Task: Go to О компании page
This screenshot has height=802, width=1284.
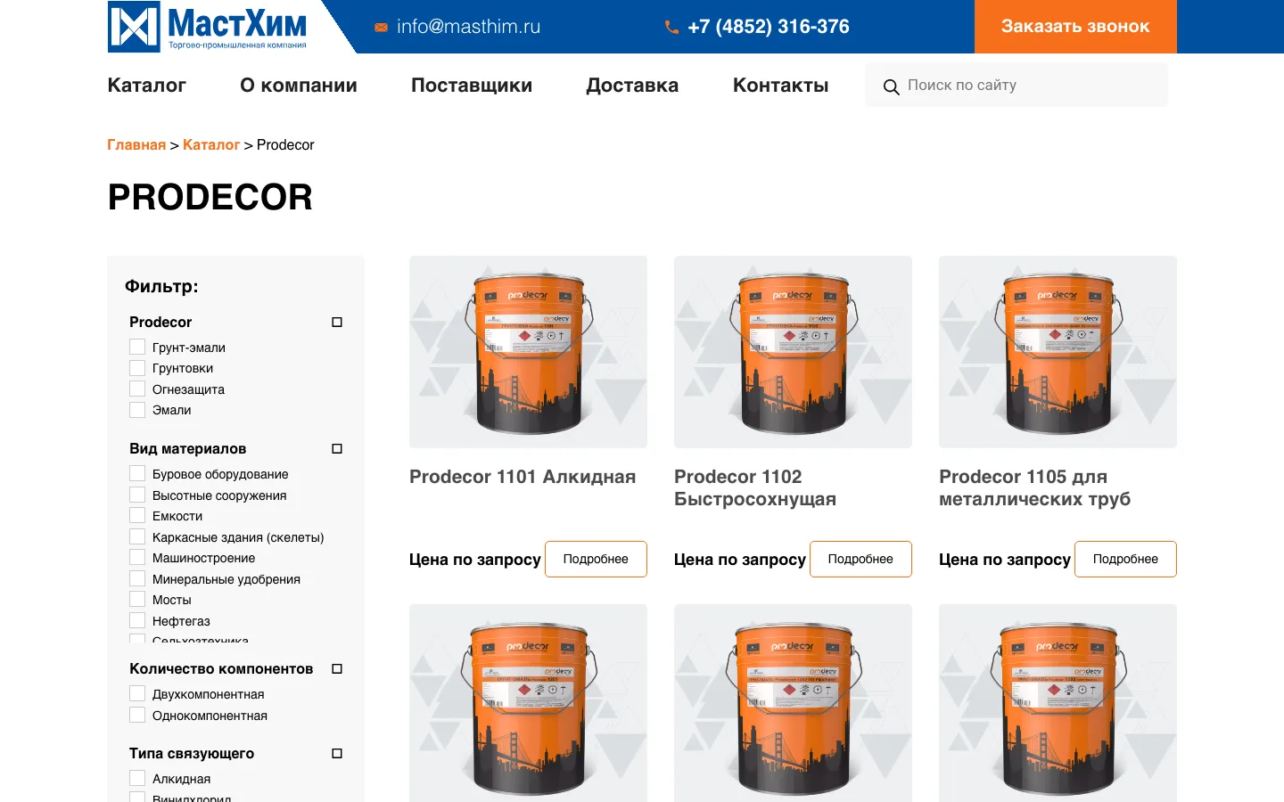Action: point(299,86)
